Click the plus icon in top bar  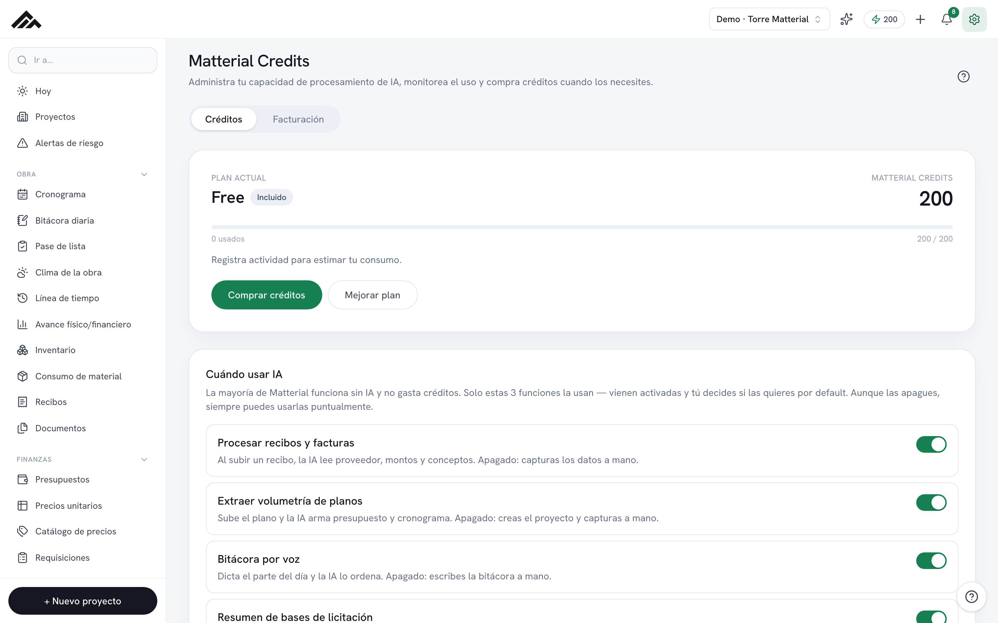tap(920, 19)
